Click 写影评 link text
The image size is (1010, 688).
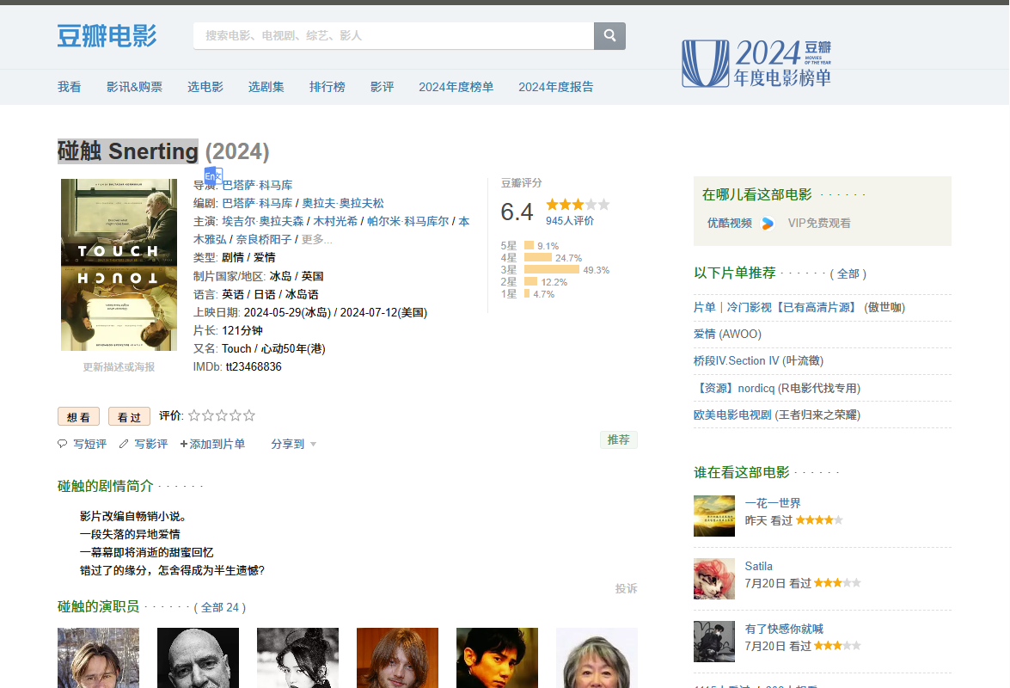point(150,444)
